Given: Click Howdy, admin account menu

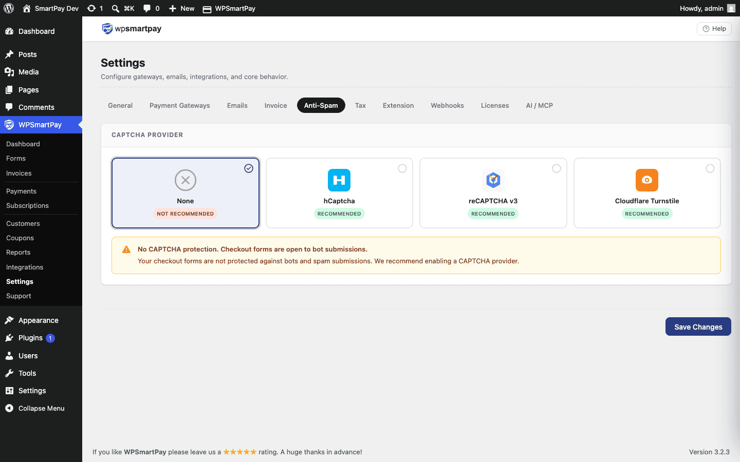Looking at the screenshot, I should 708,8.
